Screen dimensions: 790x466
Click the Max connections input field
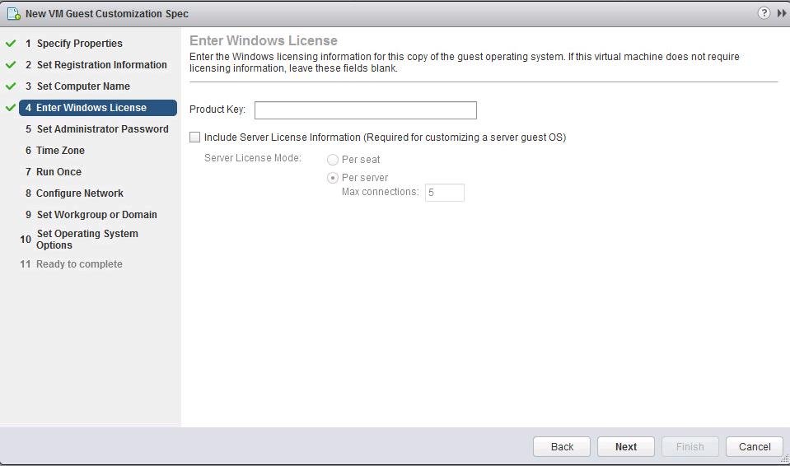tap(444, 193)
